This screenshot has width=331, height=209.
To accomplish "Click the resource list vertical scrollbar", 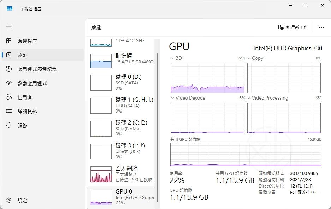I will click(x=157, y=128).
